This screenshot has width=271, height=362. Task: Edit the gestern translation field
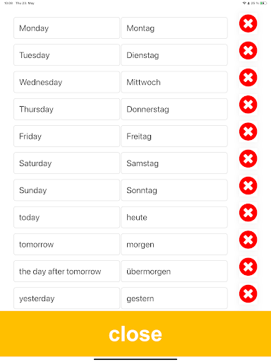pos(174,298)
